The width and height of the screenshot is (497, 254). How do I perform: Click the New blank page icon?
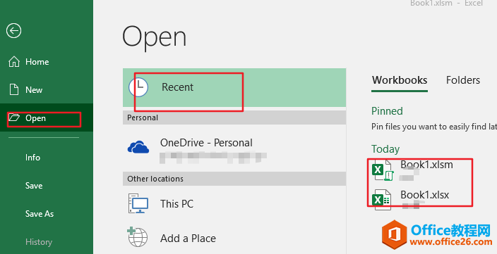click(x=14, y=89)
